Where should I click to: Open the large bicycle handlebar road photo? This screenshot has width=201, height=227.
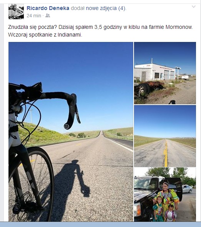click(71, 132)
